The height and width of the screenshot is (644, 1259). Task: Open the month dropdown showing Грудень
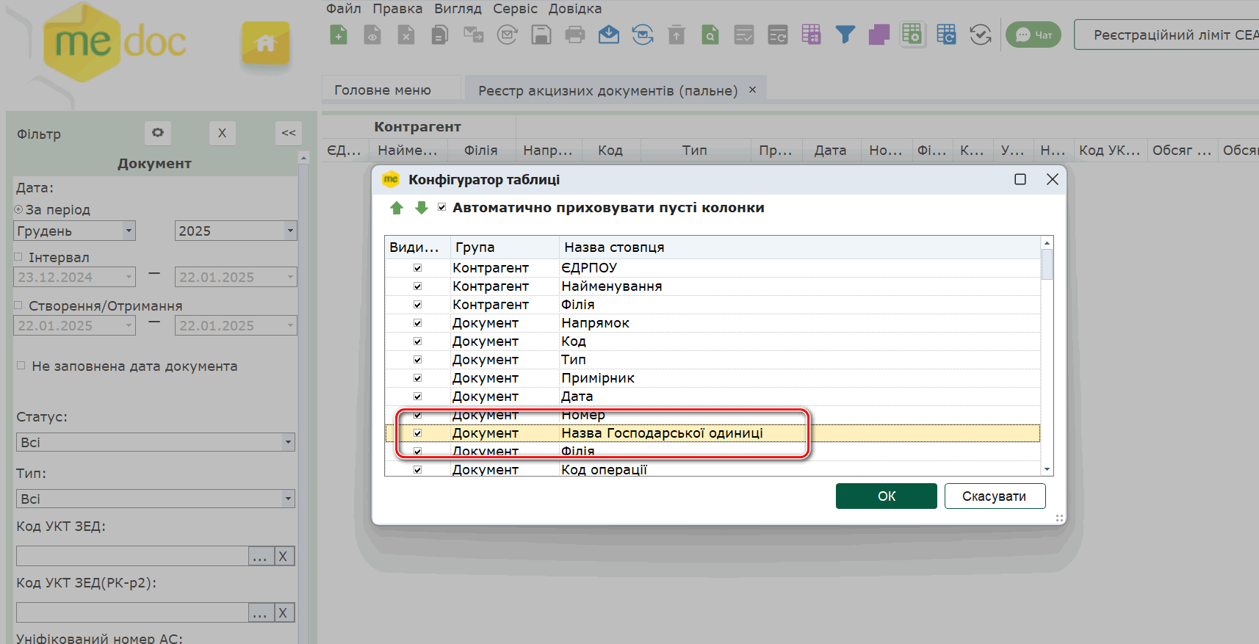(129, 231)
